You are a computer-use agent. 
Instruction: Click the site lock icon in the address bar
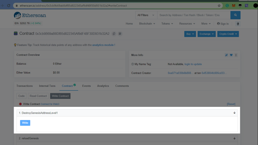(x=17, y=6)
